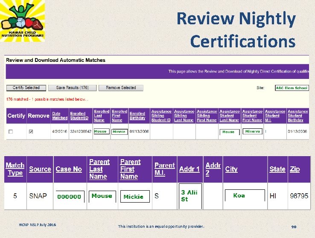This screenshot has height=238, width=315.
Task: Click Review and Download Automatic Matches heading
Action: click(x=55, y=60)
